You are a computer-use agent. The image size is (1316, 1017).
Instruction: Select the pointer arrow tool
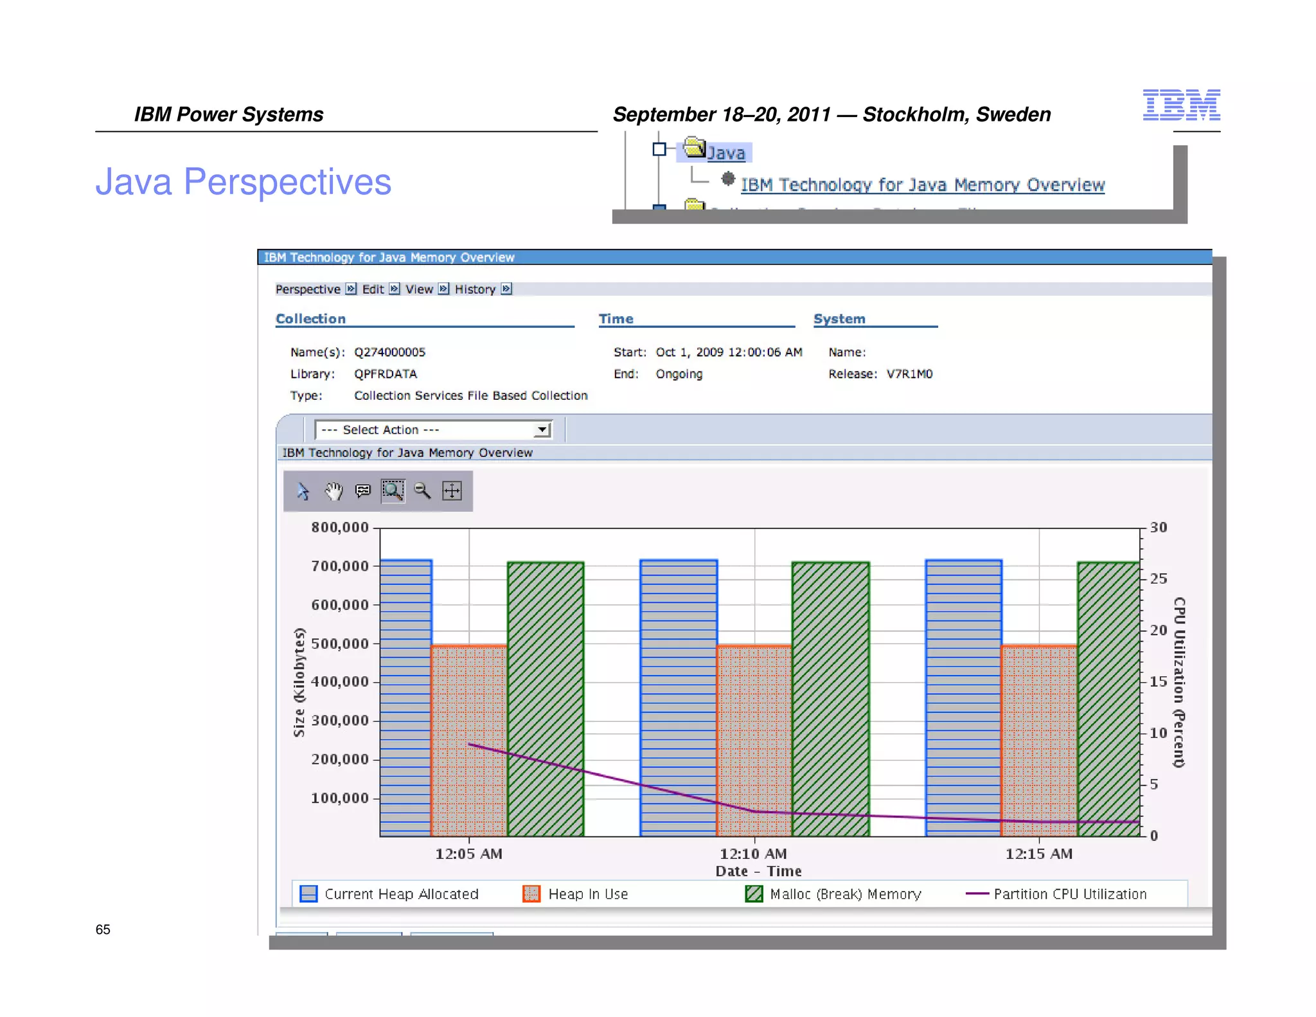click(x=303, y=491)
